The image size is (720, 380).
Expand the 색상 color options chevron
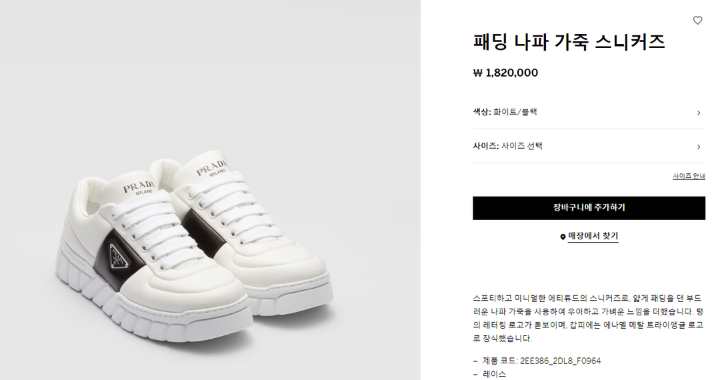[x=699, y=113]
